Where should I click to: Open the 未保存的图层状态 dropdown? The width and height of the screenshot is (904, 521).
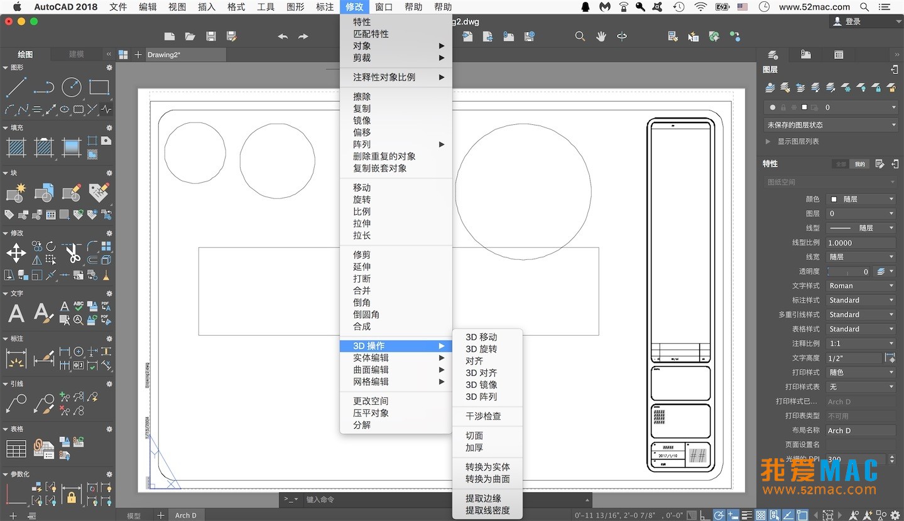[x=829, y=124]
